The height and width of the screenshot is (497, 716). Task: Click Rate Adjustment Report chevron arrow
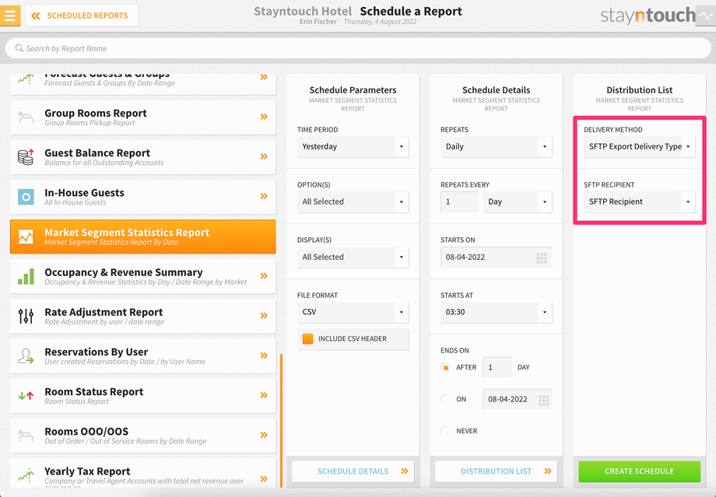pos(264,316)
